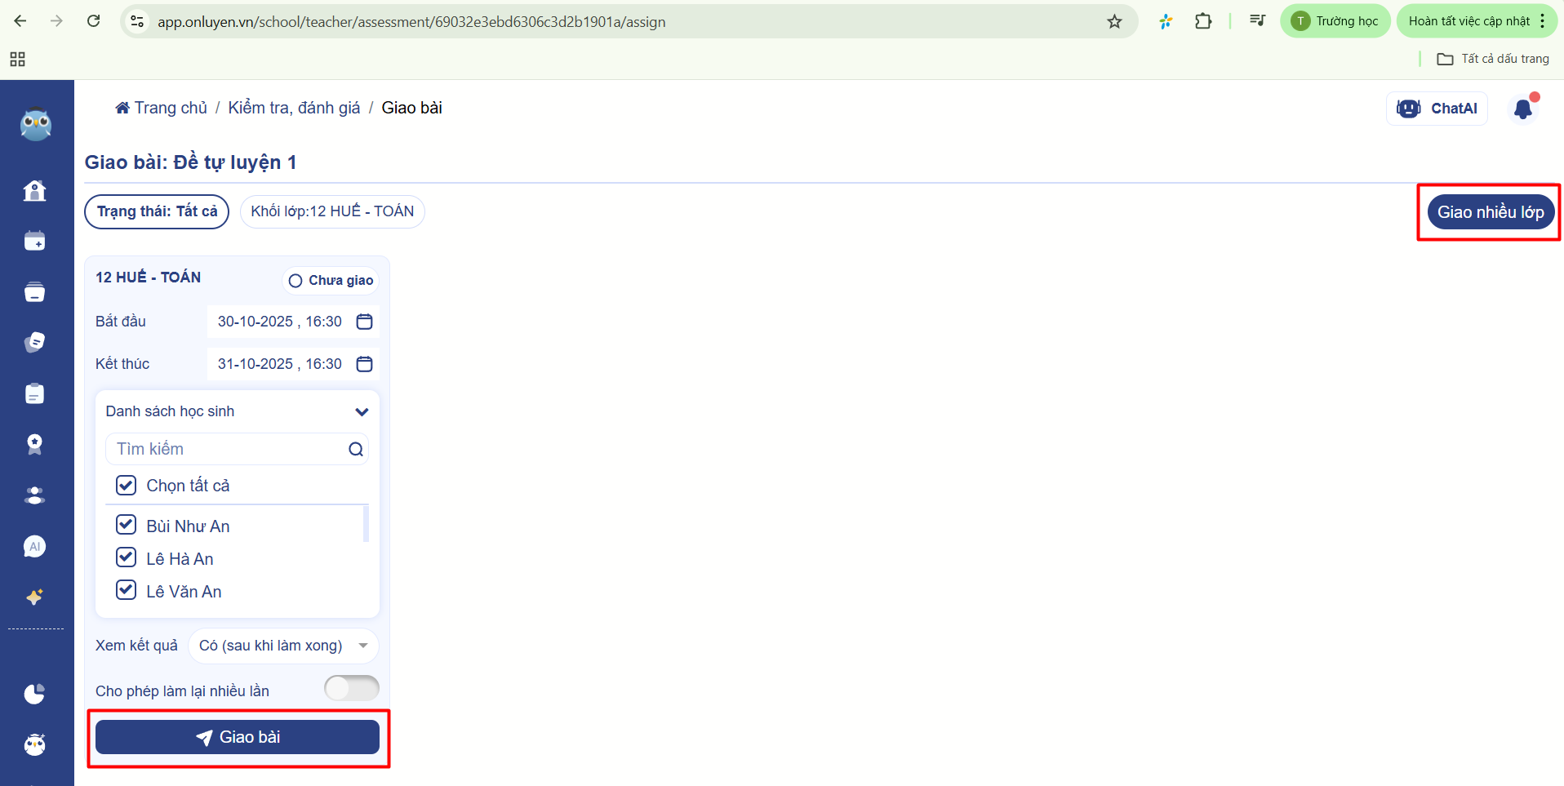This screenshot has width=1564, height=786.
Task: Uncheck student Lê Văn An
Action: click(126, 590)
